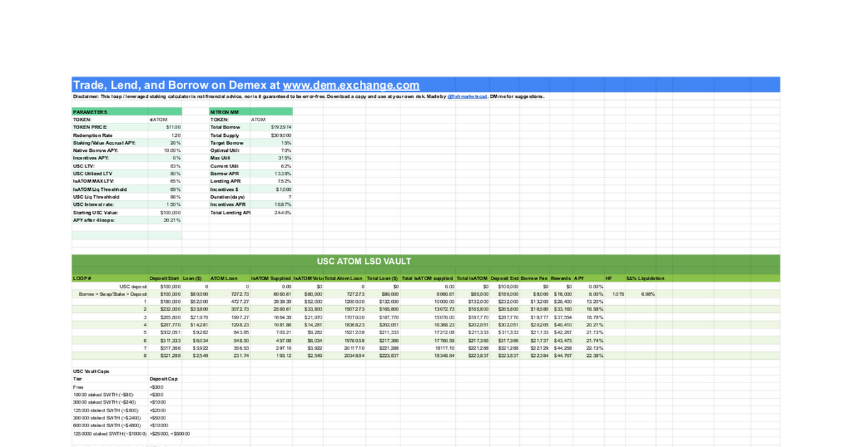Click the Deposit End column header
Image resolution: width=852 pixels, height=447 pixels.
[x=506, y=278]
